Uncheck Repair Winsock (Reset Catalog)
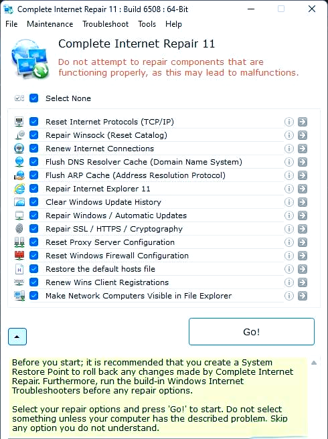 click(x=34, y=135)
